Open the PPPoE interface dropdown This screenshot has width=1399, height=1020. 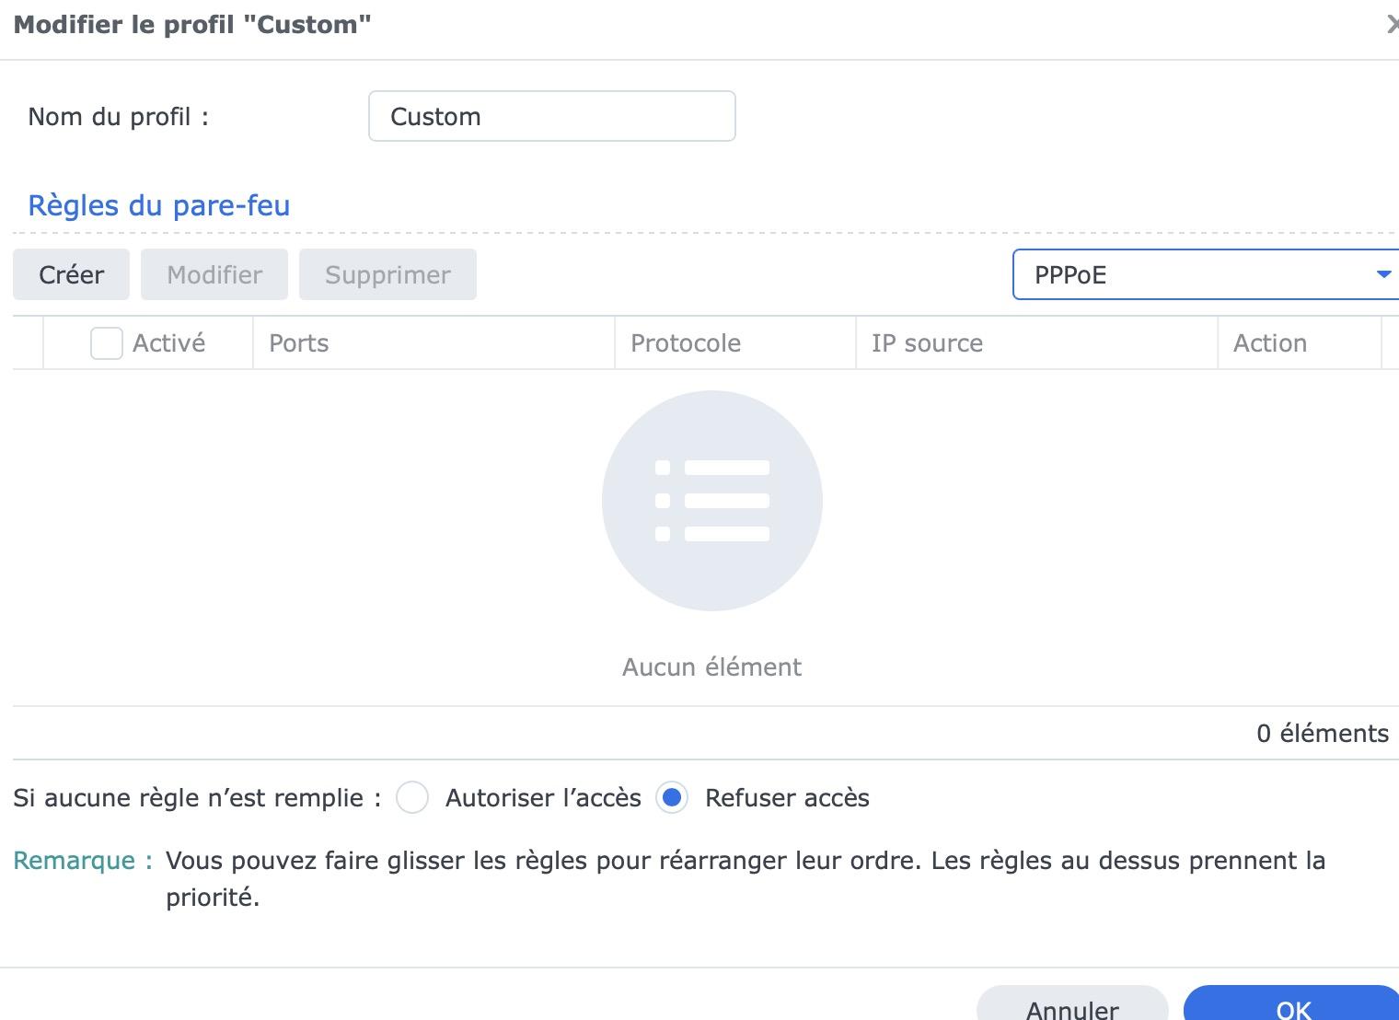click(1197, 274)
